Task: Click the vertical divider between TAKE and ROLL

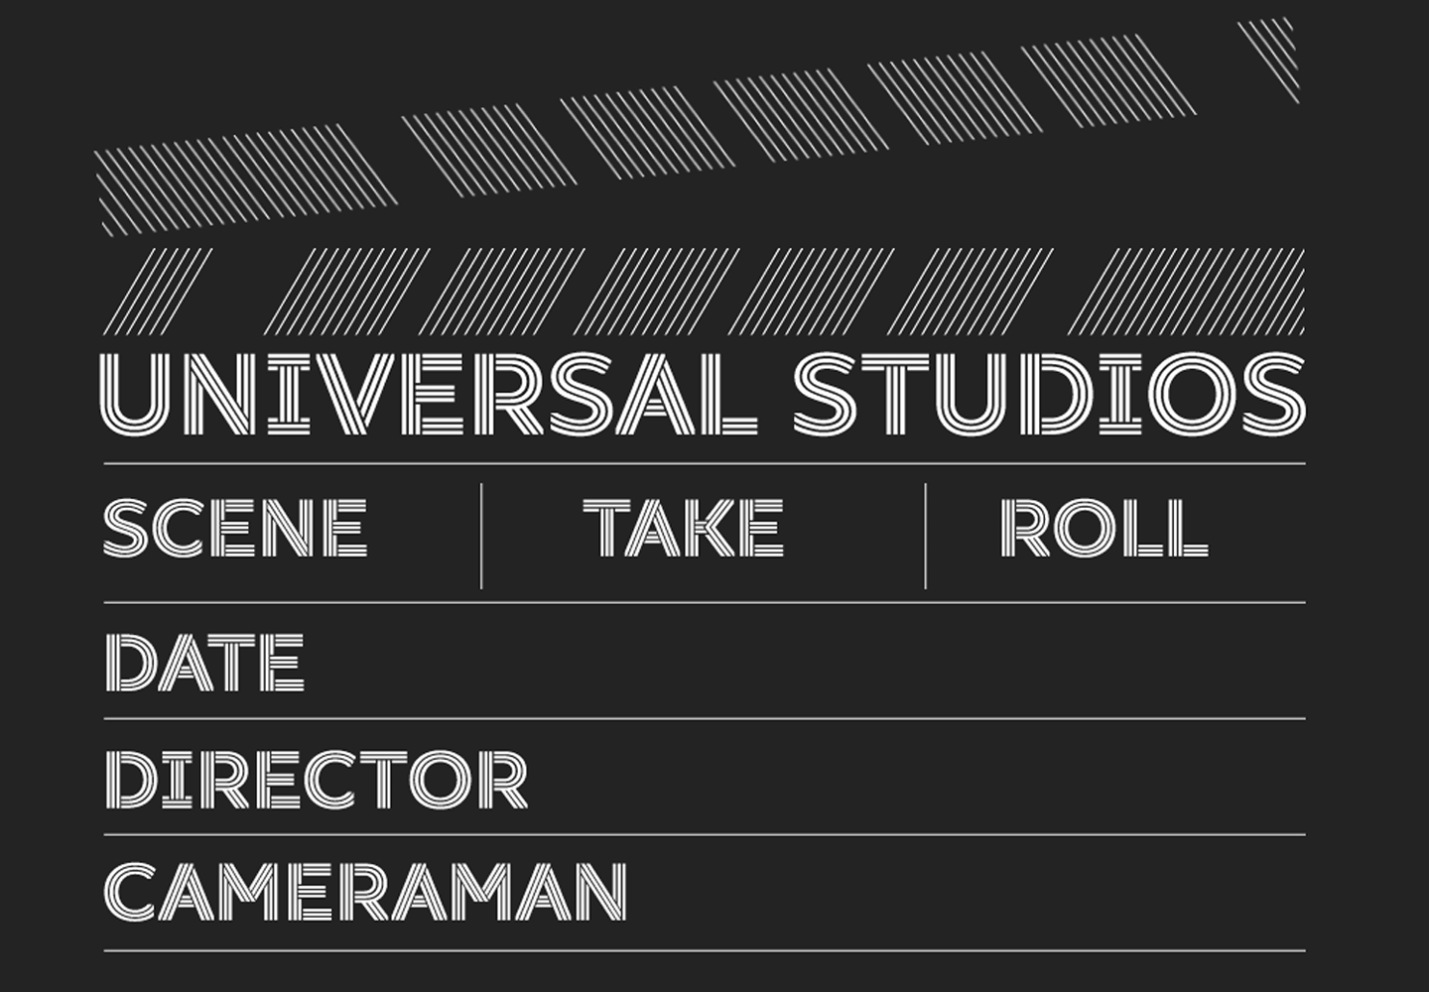Action: point(925,536)
